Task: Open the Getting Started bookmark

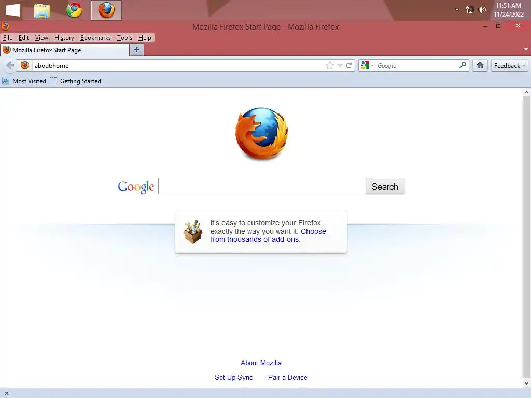Action: click(x=76, y=81)
